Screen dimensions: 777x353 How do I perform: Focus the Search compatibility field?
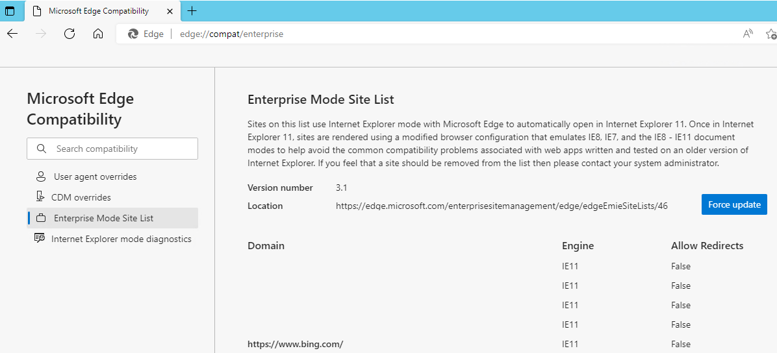point(112,149)
